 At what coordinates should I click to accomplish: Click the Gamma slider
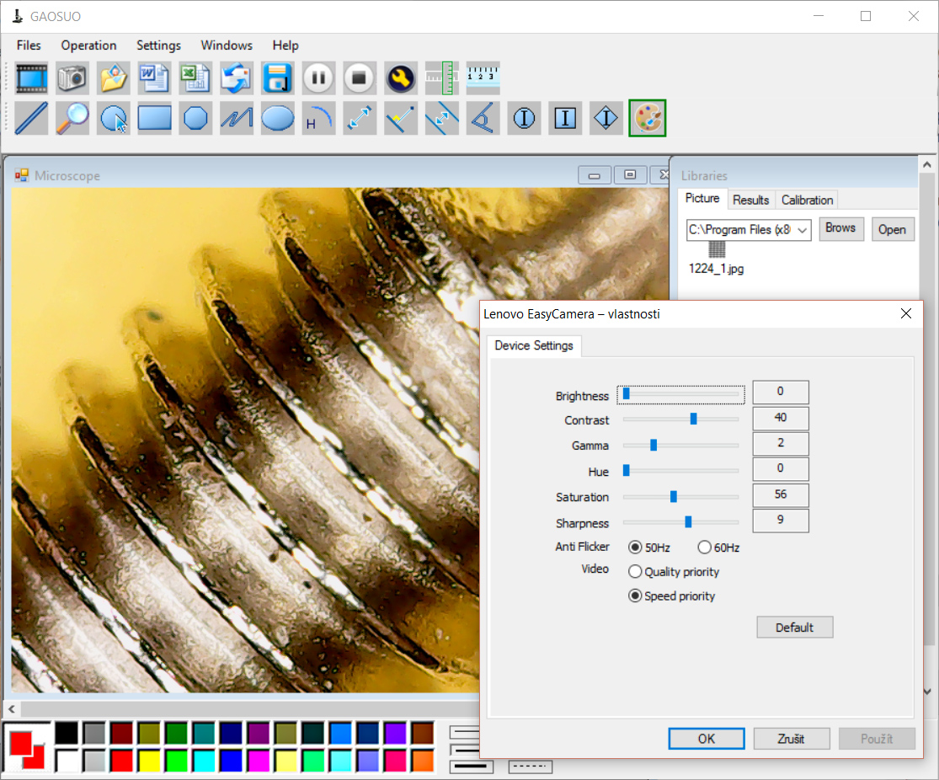coord(681,445)
